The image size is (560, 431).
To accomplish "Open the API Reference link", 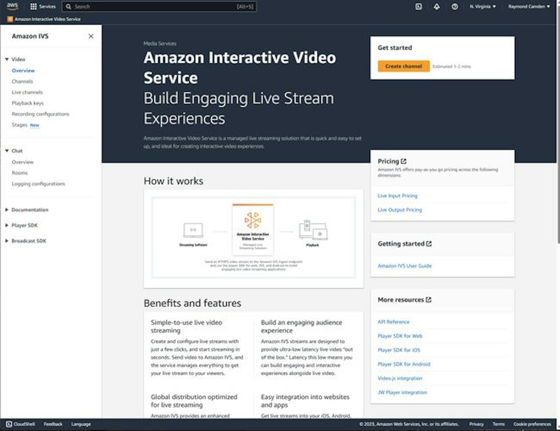I will pyautogui.click(x=393, y=322).
